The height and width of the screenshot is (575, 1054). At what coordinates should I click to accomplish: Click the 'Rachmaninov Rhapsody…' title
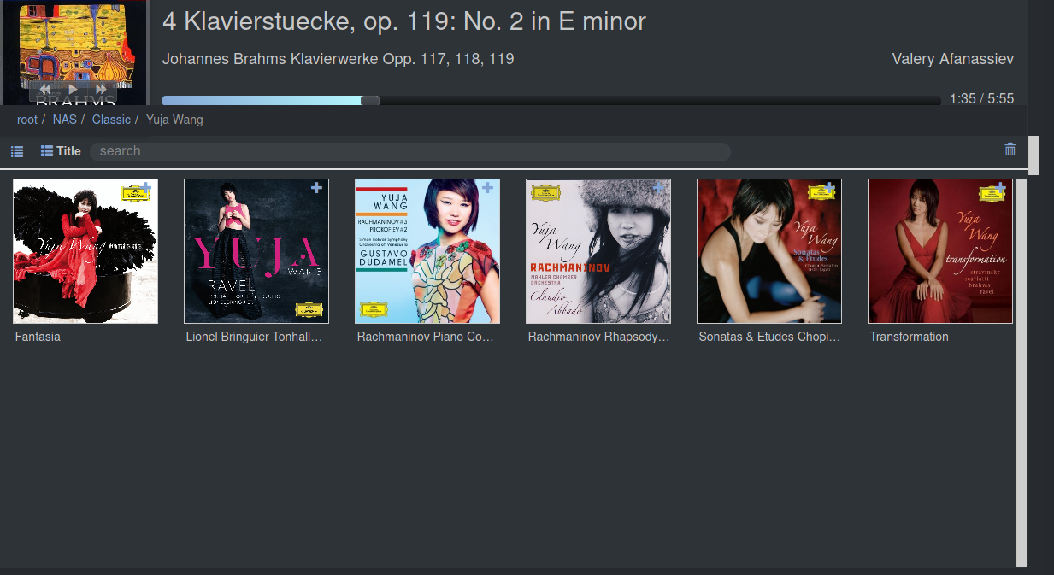pyautogui.click(x=598, y=337)
